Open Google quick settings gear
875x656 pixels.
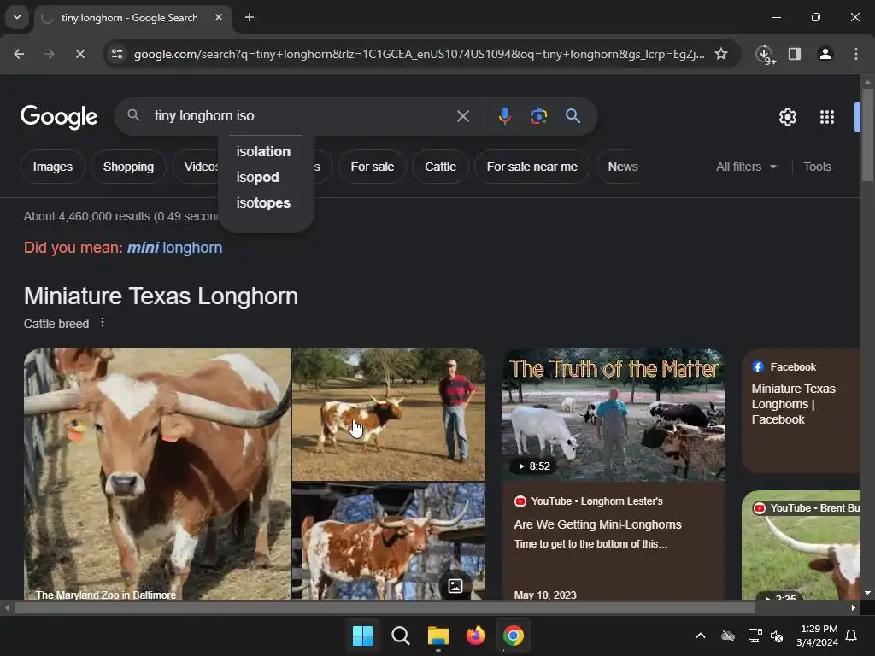(x=787, y=117)
